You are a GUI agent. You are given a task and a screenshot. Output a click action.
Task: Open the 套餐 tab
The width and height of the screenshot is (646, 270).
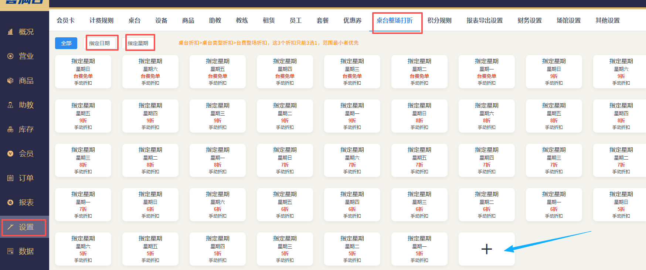point(323,20)
